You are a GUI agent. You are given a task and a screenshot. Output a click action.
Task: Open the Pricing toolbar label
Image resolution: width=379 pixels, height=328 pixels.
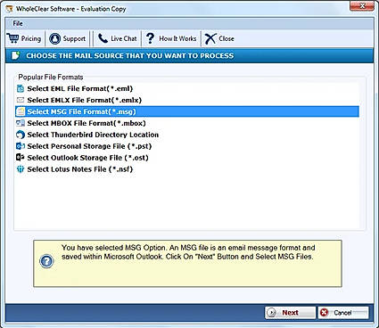(x=31, y=38)
